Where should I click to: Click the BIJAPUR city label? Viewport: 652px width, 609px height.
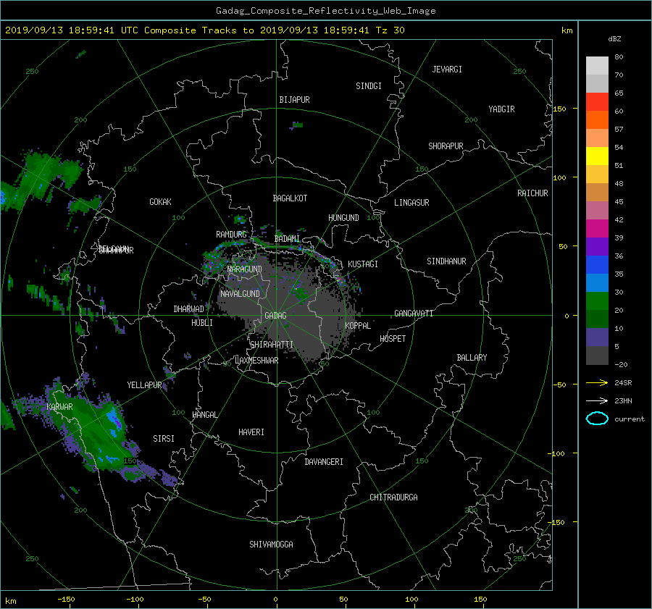click(x=294, y=100)
